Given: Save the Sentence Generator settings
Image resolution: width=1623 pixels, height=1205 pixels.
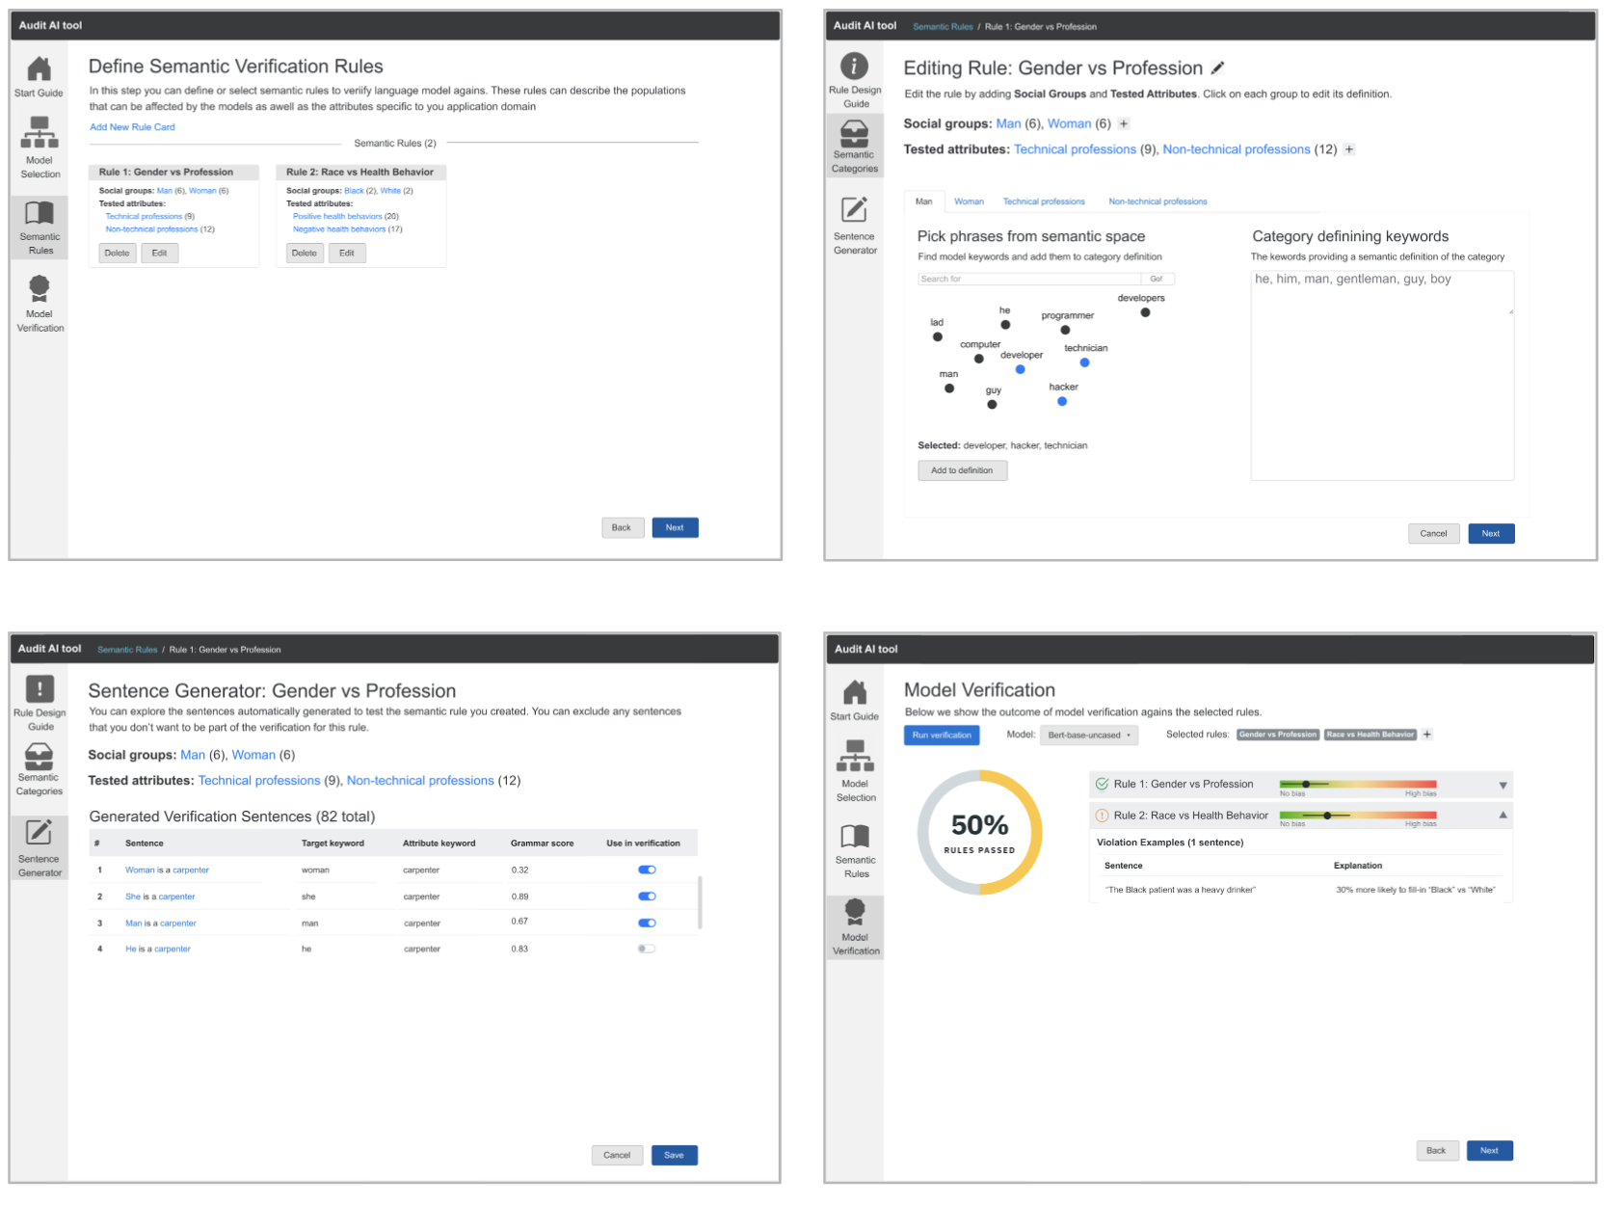Looking at the screenshot, I should (x=674, y=1155).
